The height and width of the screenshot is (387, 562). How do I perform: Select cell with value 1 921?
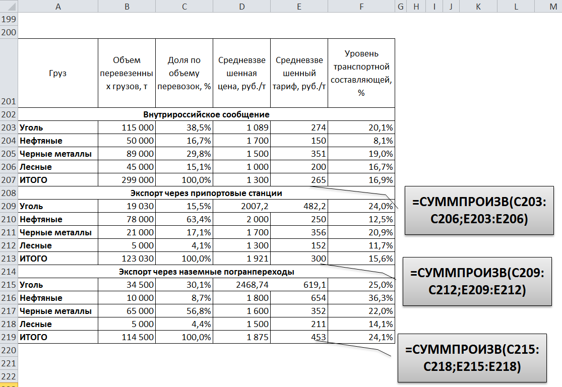coord(242,259)
